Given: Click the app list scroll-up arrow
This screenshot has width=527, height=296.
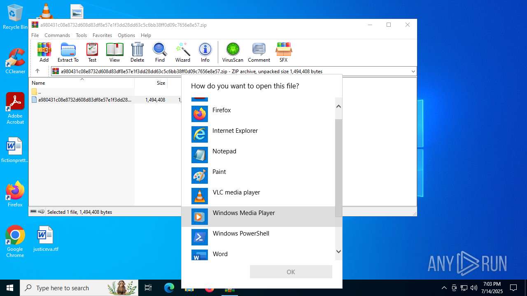Looking at the screenshot, I should (338, 106).
